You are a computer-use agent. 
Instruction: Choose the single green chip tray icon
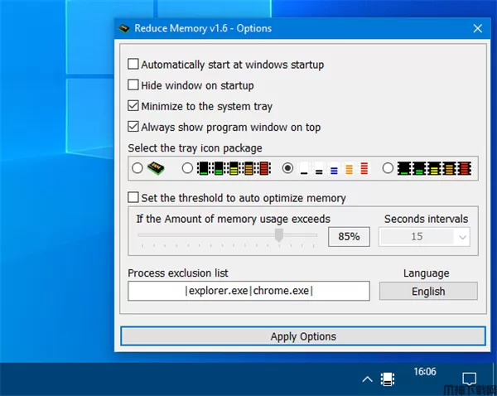(x=156, y=168)
